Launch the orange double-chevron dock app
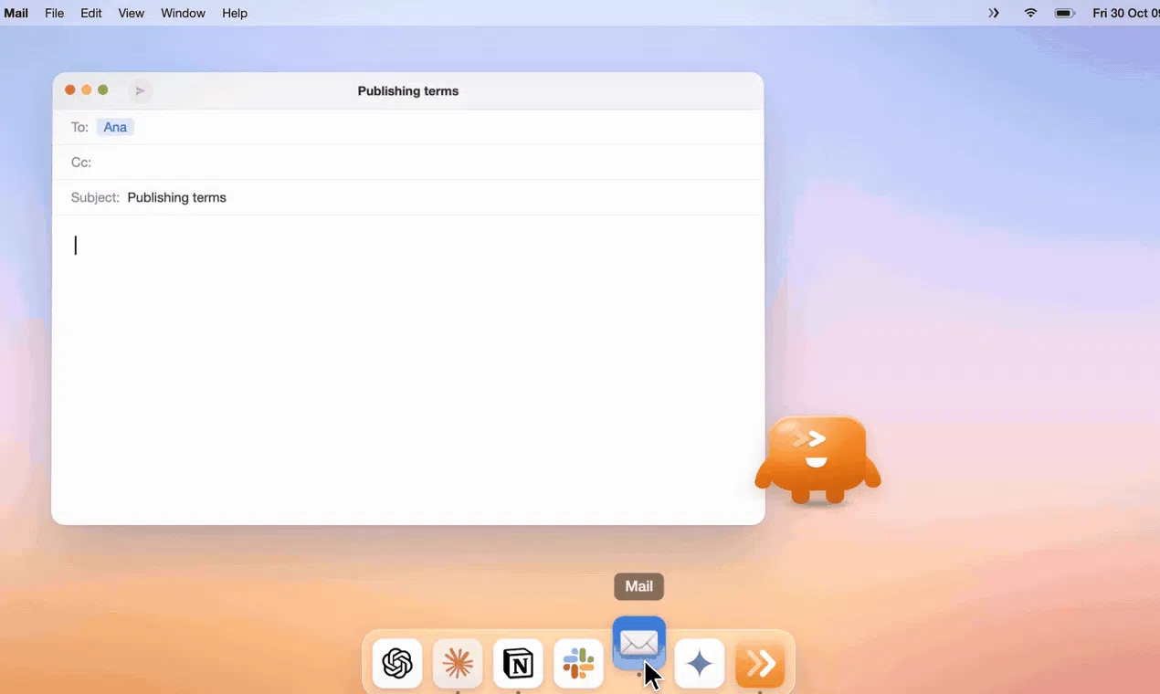 coord(760,663)
